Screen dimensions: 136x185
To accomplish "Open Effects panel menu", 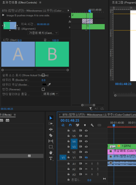I will (15, 115).
